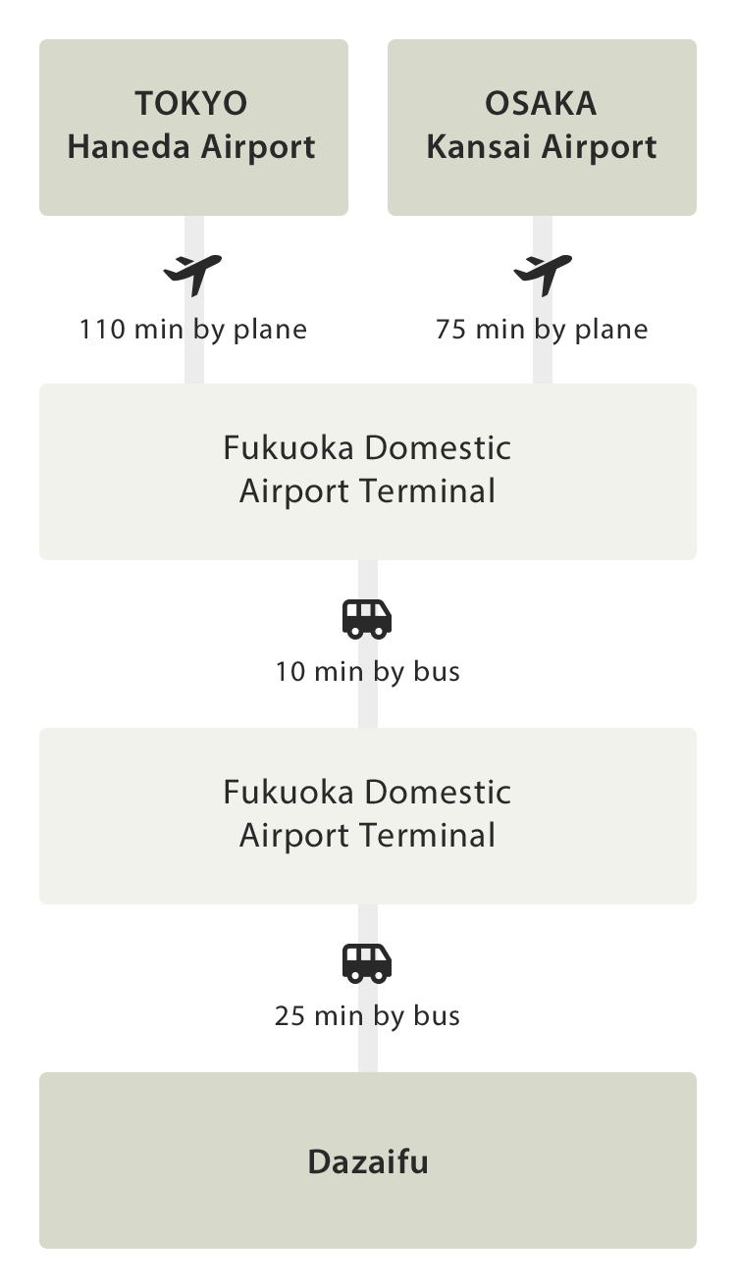
Task: Choose the Dazaifu destination box
Action: (368, 1162)
